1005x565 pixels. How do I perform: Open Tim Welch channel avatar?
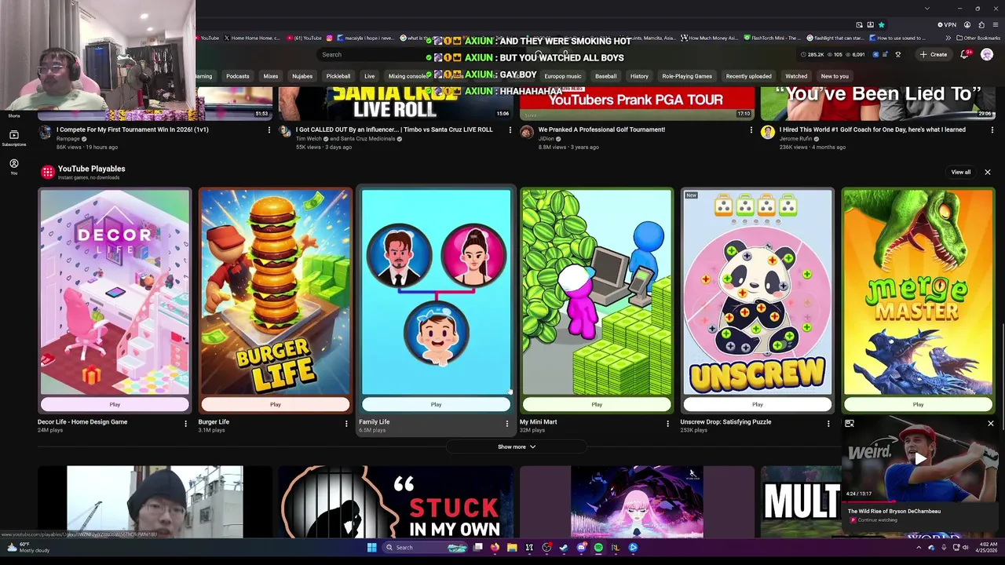coord(286,133)
